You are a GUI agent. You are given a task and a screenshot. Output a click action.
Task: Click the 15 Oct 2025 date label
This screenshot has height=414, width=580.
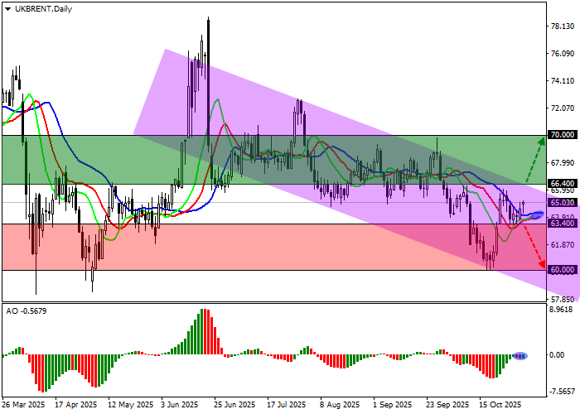(x=499, y=406)
